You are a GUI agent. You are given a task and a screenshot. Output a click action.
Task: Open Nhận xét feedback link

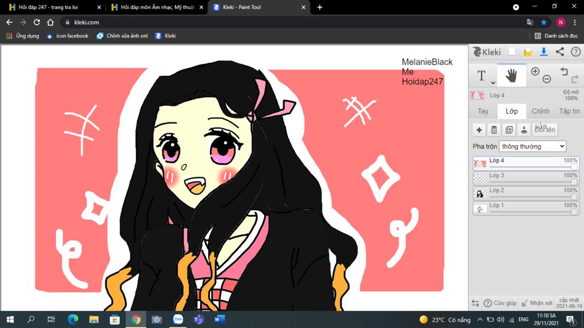point(537,303)
